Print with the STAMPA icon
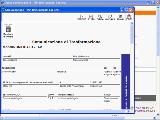This screenshot has height=120, width=160. (120, 17)
